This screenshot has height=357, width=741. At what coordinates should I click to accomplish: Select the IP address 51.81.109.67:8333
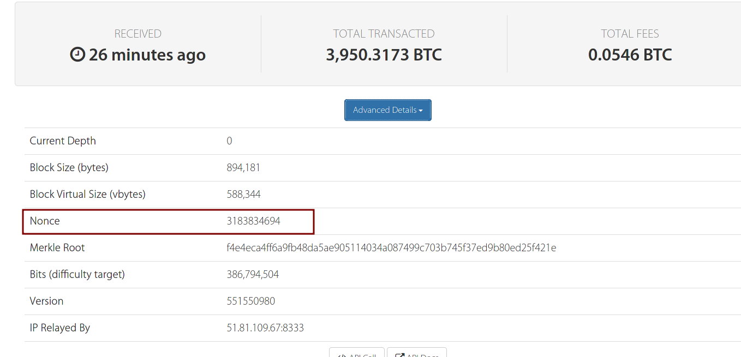click(265, 328)
